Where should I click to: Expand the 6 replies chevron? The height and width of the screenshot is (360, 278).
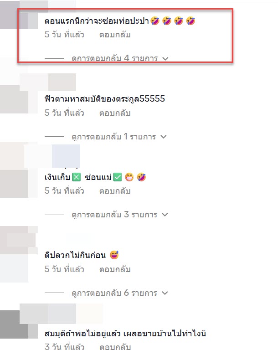point(165,293)
